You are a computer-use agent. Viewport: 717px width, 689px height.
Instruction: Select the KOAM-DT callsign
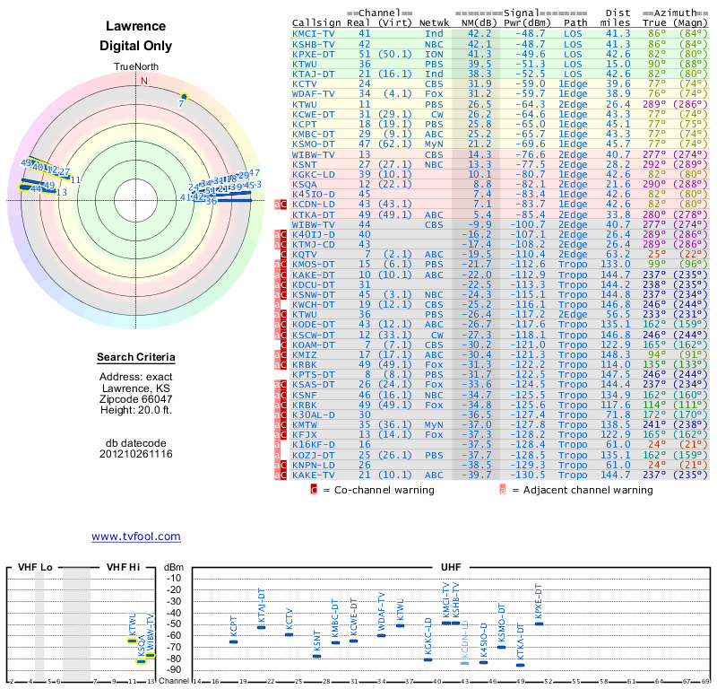314,344
